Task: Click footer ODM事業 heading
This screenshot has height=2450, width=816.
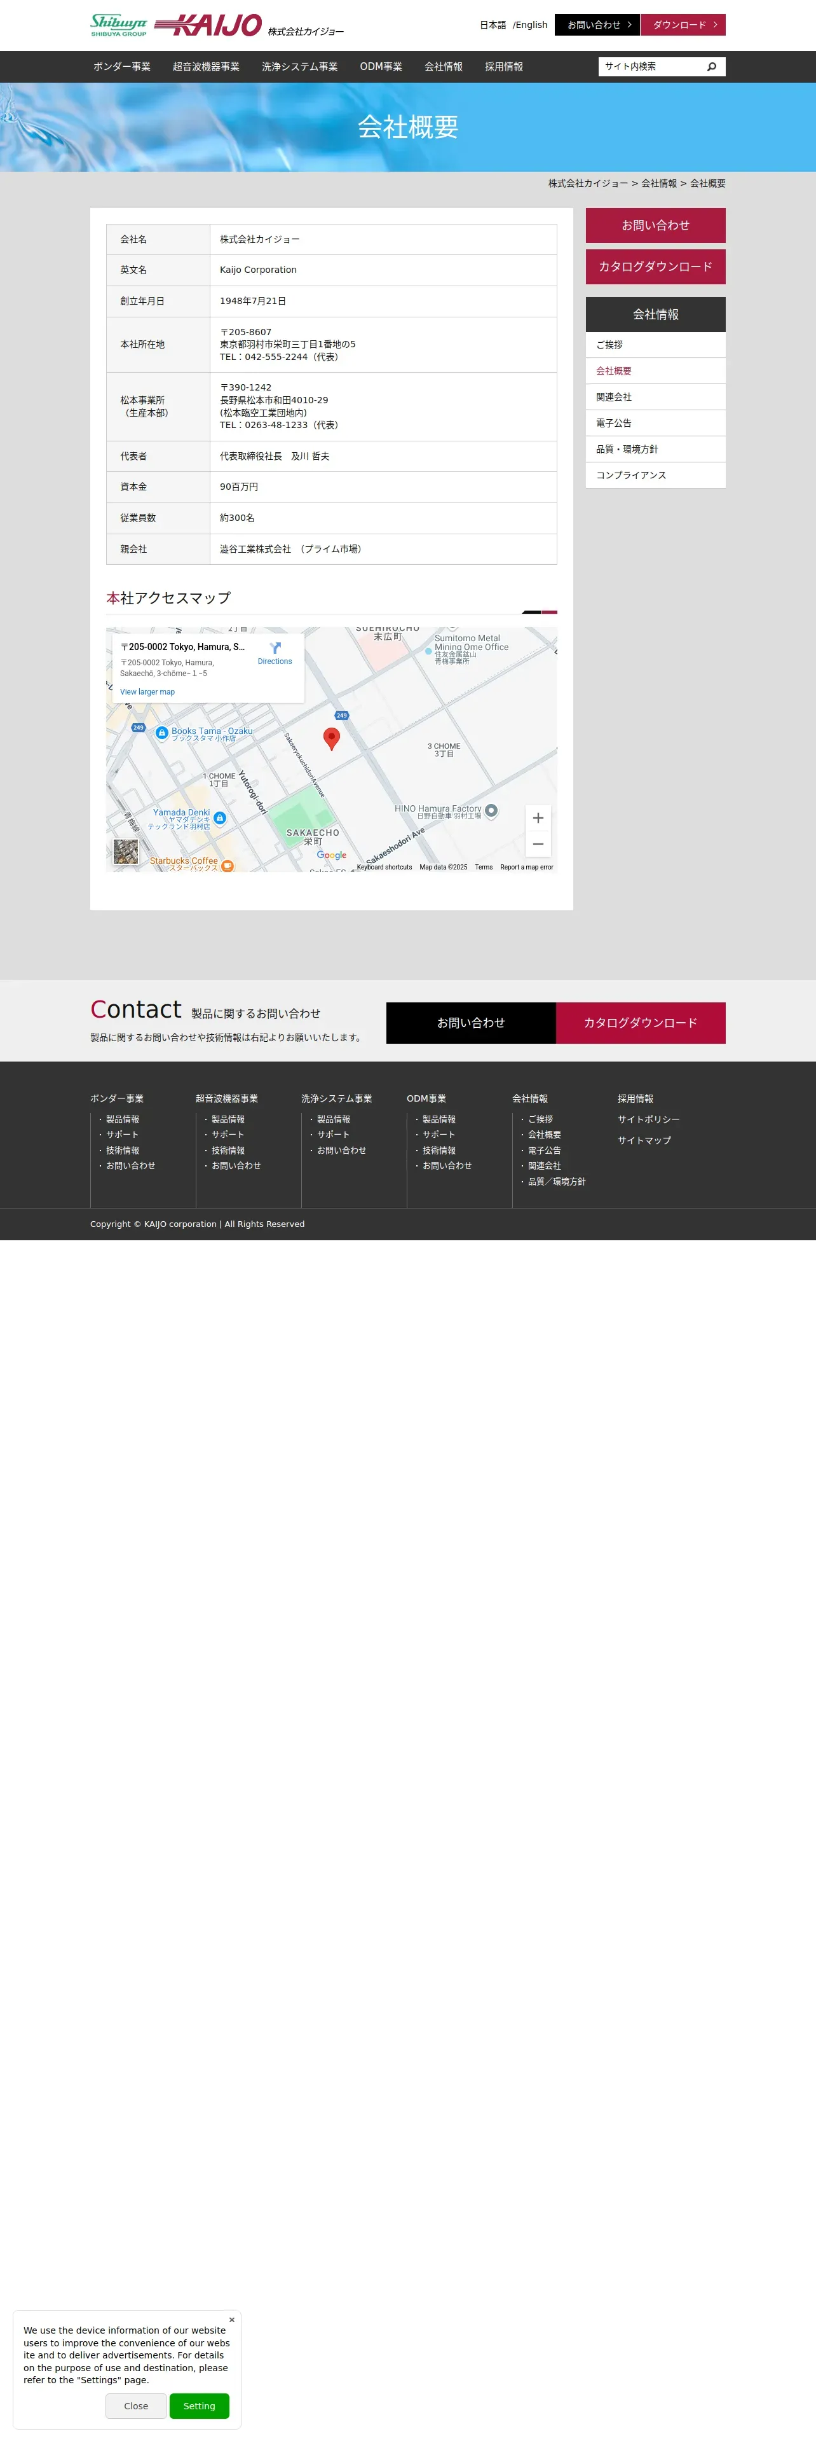Action: pyautogui.click(x=426, y=1098)
